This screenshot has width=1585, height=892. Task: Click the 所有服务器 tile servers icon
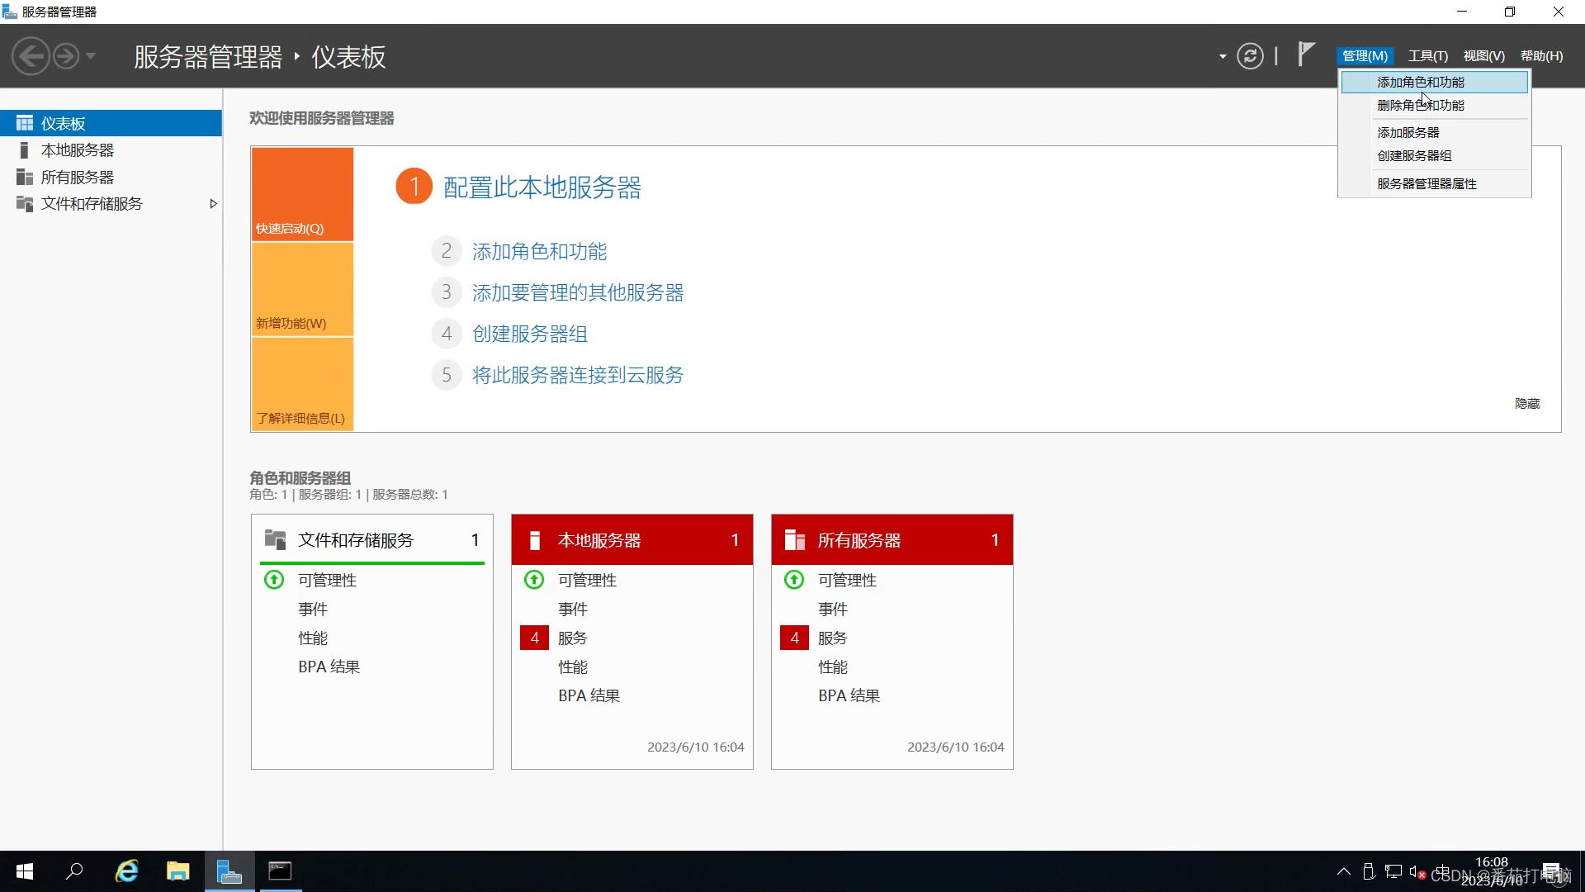click(x=795, y=540)
